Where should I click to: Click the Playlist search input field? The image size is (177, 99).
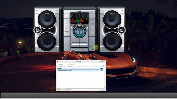(x=84, y=89)
